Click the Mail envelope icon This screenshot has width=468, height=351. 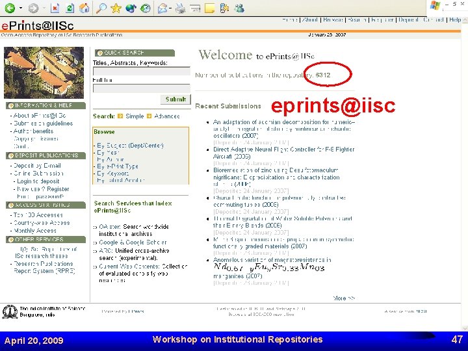point(162,8)
